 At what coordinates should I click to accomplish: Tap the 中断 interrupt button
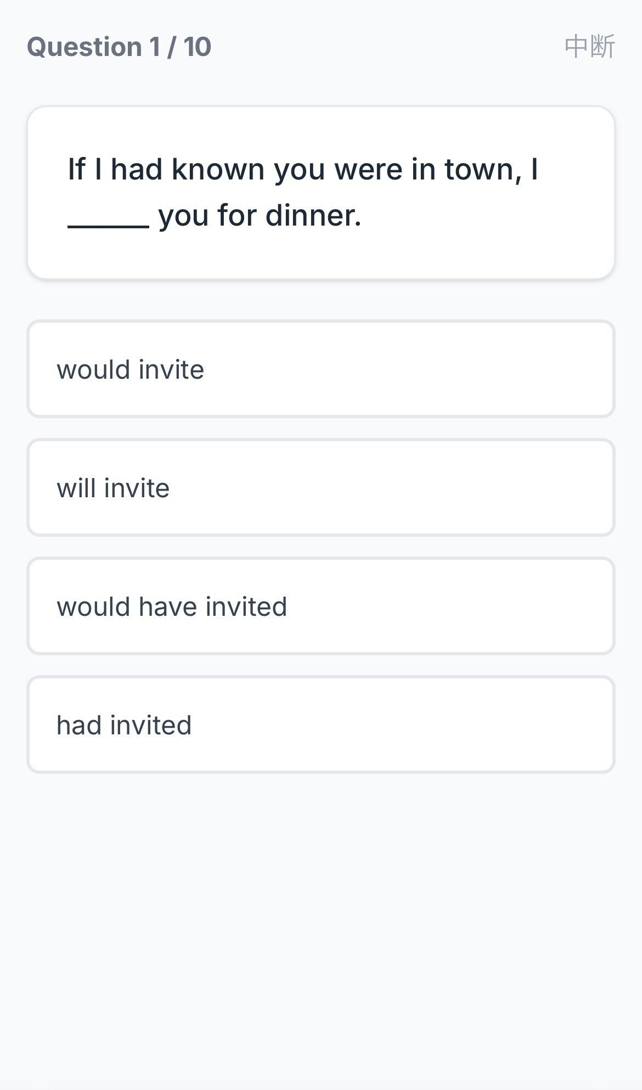click(589, 47)
